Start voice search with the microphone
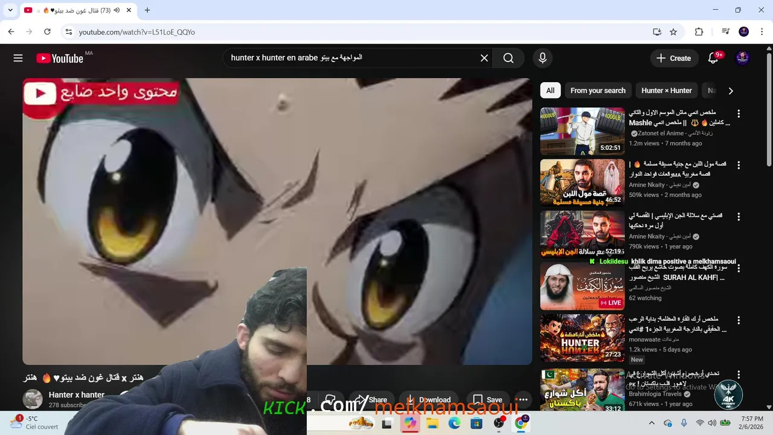This screenshot has width=773, height=435. (x=542, y=58)
